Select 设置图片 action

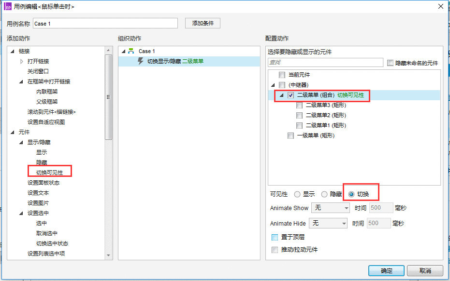38,203
